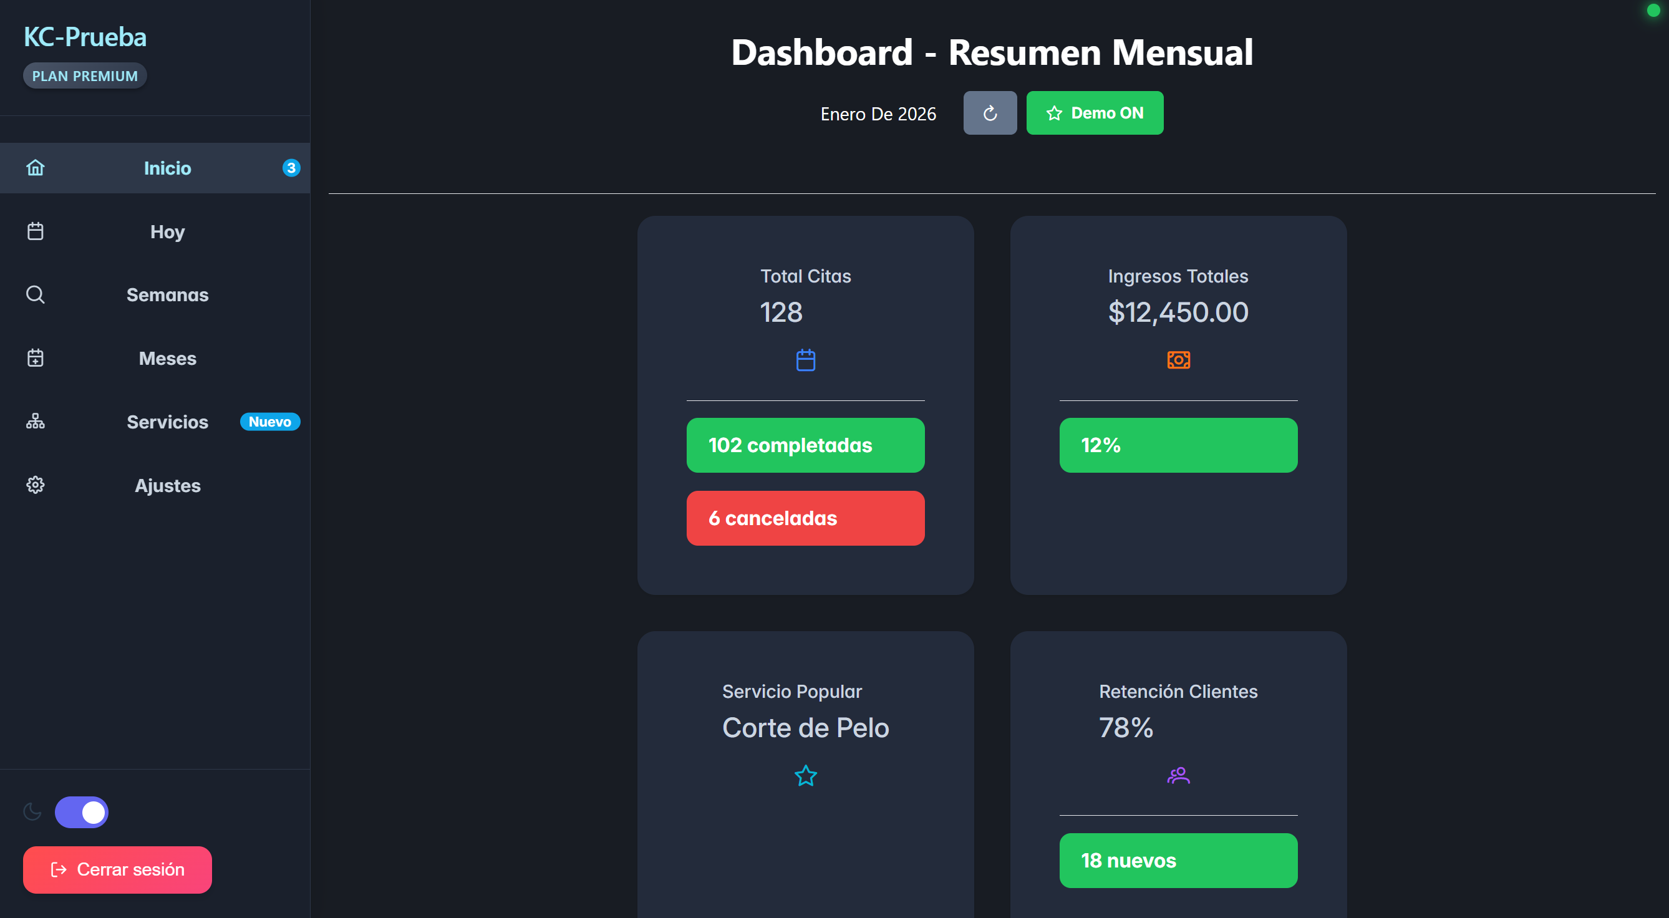Click the refresh button beside Enero De 2026

pos(989,113)
